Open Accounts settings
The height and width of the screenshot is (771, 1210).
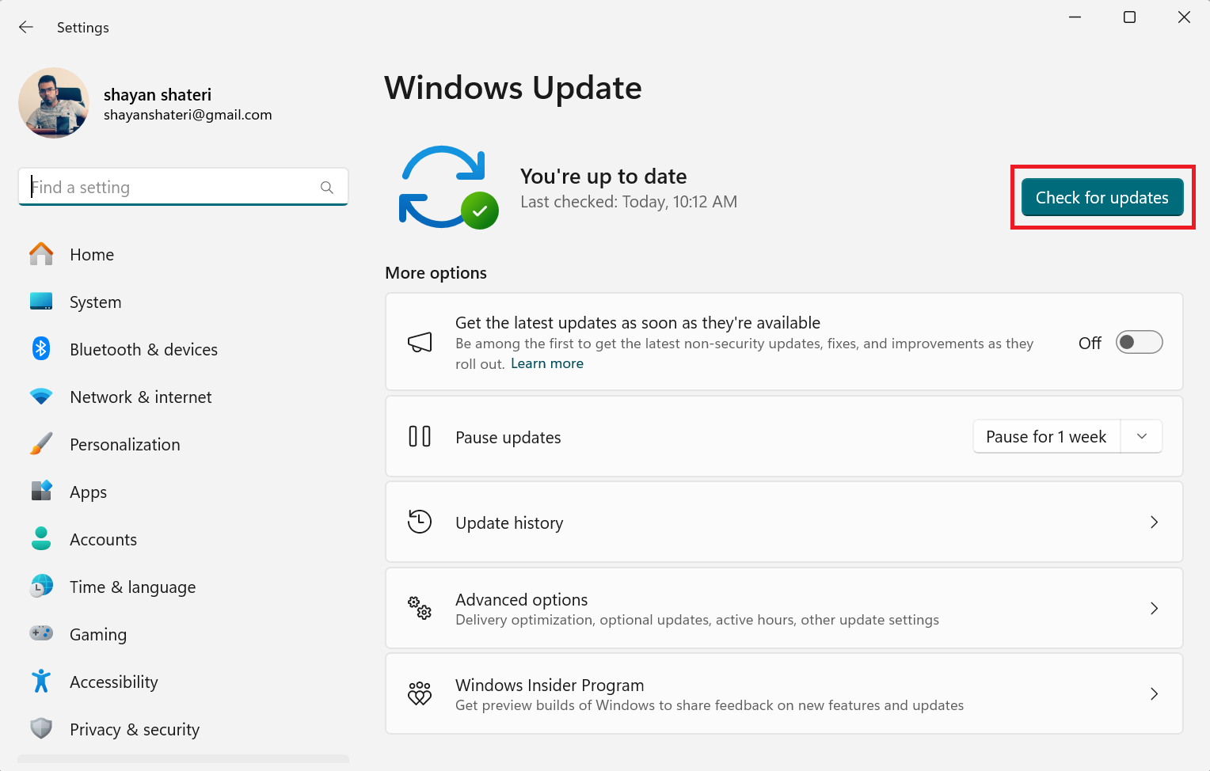(183, 539)
